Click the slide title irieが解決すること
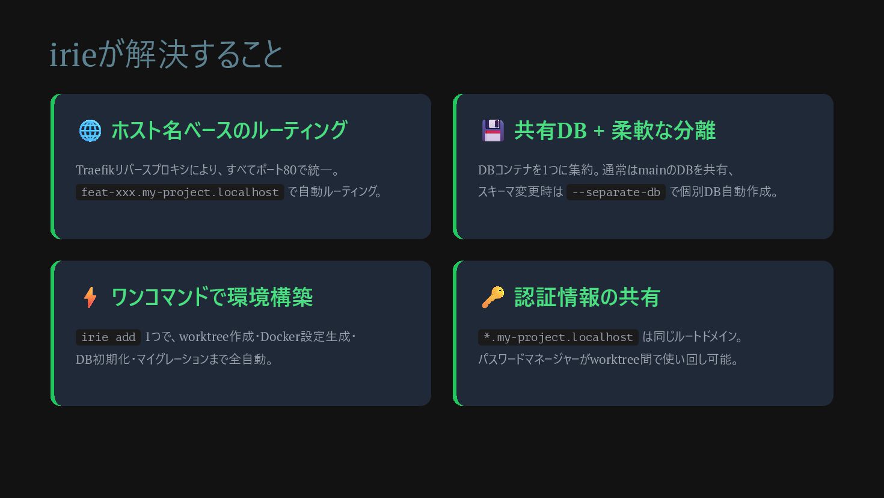884x498 pixels. click(x=166, y=55)
